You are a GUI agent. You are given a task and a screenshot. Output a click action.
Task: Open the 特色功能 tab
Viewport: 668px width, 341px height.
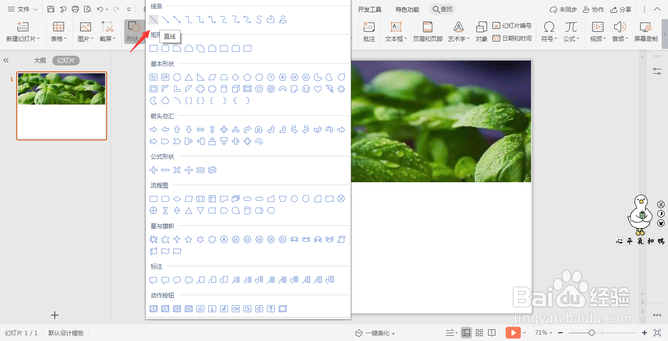click(x=407, y=9)
